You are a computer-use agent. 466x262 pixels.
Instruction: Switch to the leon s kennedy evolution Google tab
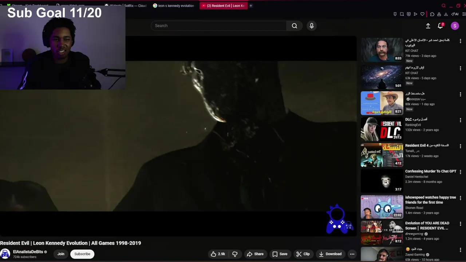pos(174,6)
